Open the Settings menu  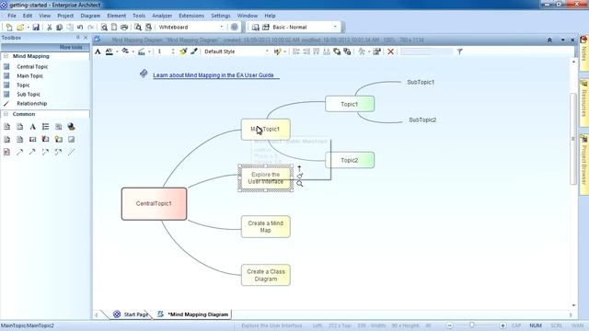click(221, 16)
